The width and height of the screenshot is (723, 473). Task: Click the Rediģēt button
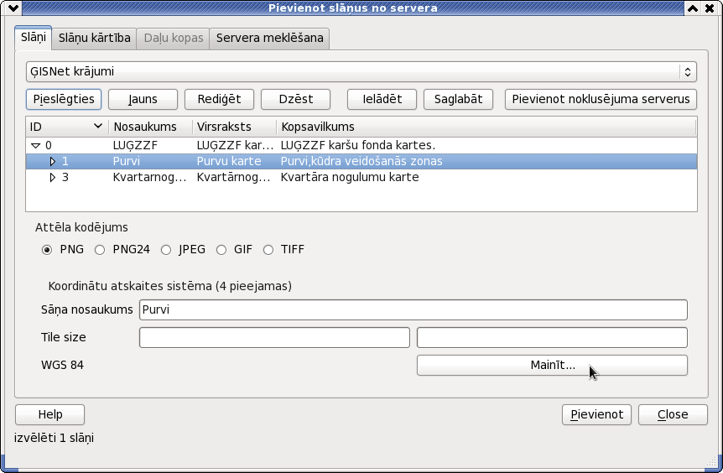coord(219,99)
